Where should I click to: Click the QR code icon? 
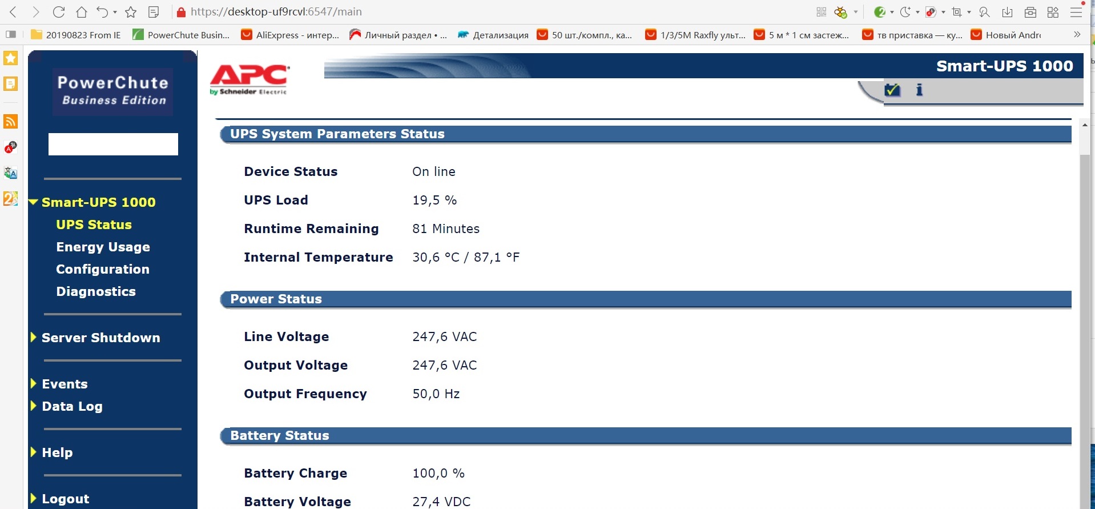(x=822, y=12)
